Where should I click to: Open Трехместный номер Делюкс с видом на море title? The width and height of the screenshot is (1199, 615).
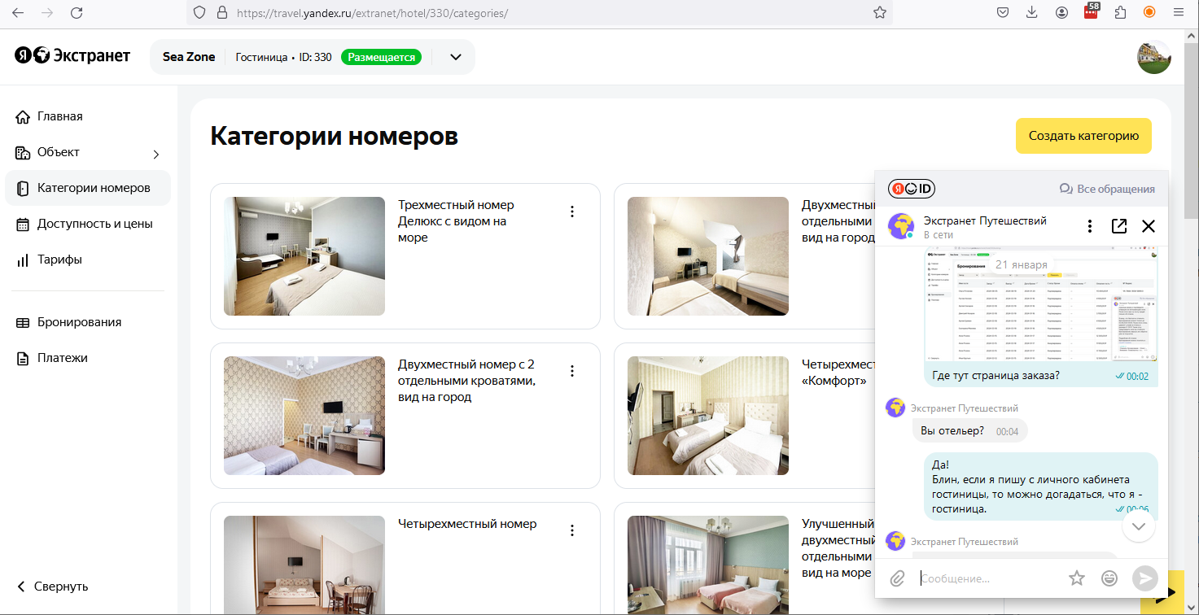456,221
